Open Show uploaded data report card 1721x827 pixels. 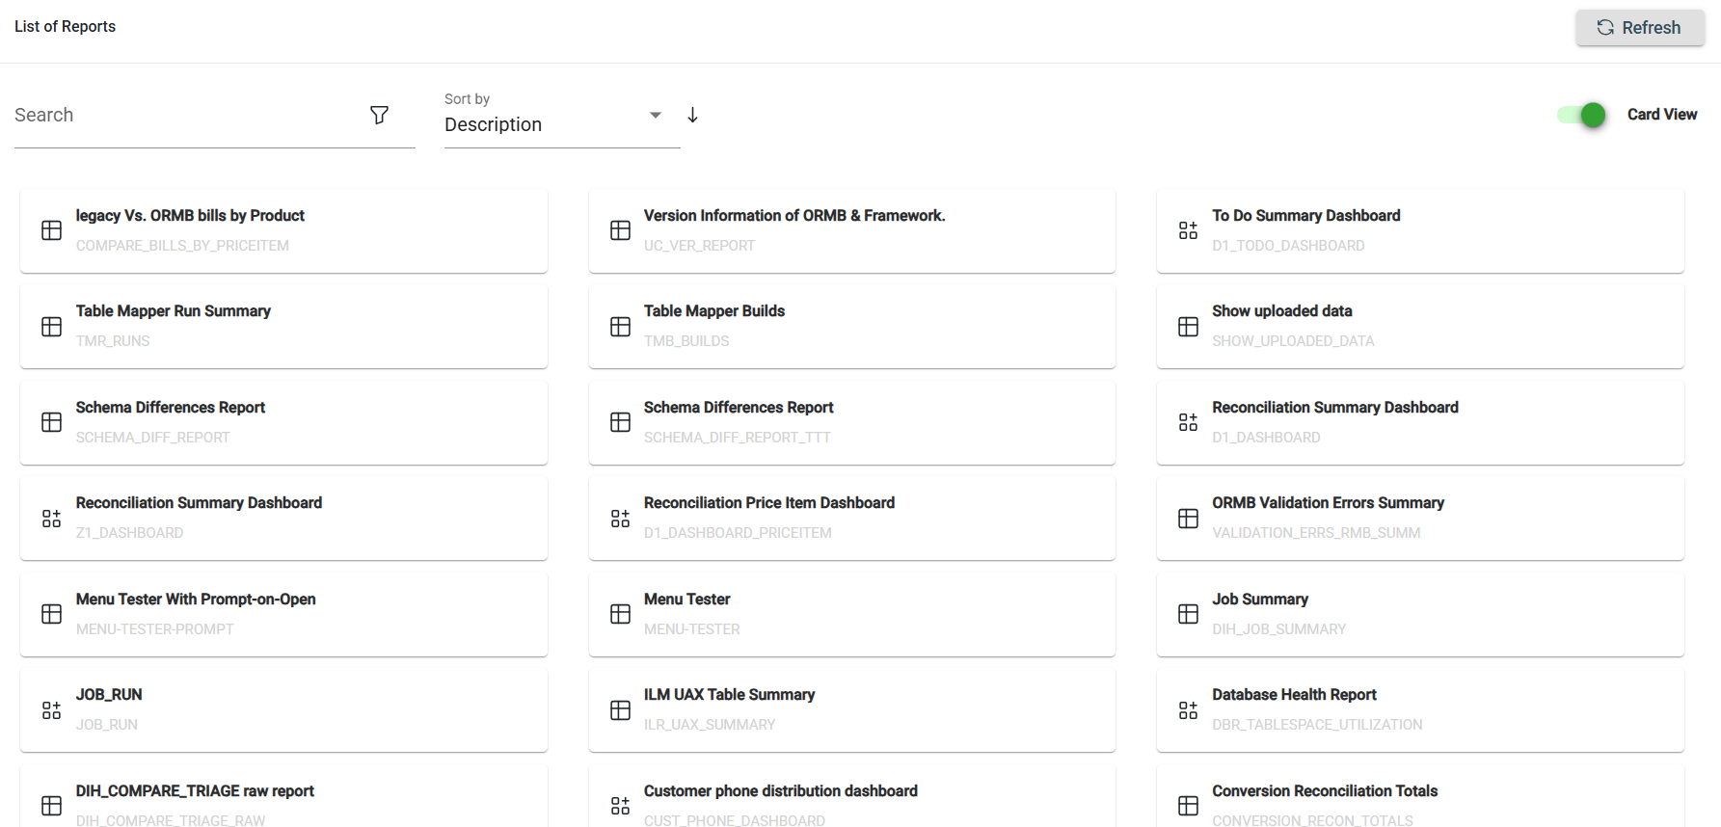(x=1419, y=327)
